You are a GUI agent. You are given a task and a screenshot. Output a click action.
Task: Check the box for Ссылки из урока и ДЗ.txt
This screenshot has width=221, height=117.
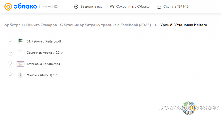point(10,53)
